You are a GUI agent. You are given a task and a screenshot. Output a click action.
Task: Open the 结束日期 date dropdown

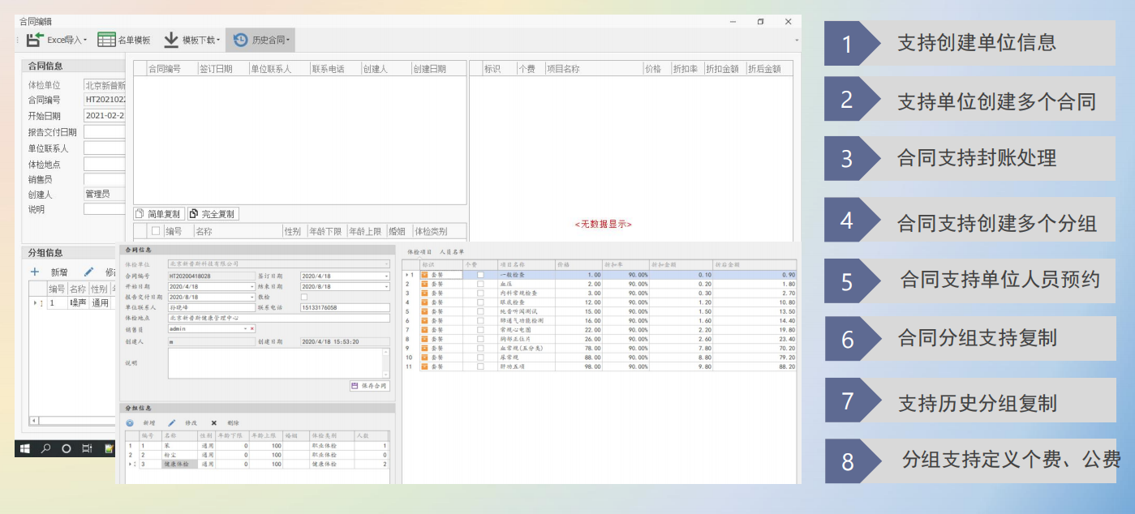386,287
